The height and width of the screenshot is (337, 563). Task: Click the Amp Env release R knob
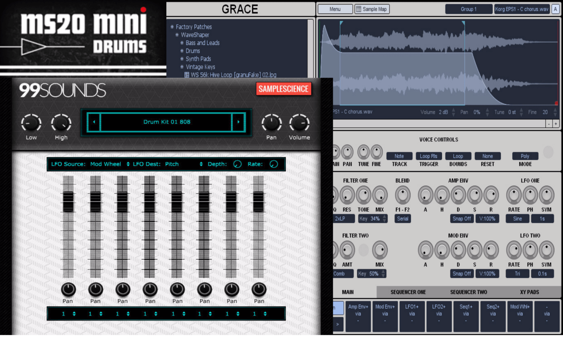pos(491,195)
